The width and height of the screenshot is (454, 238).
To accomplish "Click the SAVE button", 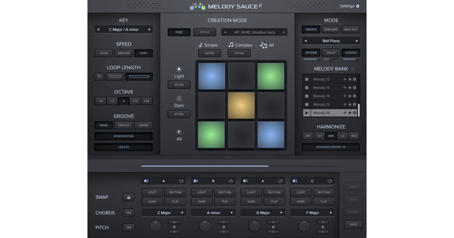I will tap(353, 224).
